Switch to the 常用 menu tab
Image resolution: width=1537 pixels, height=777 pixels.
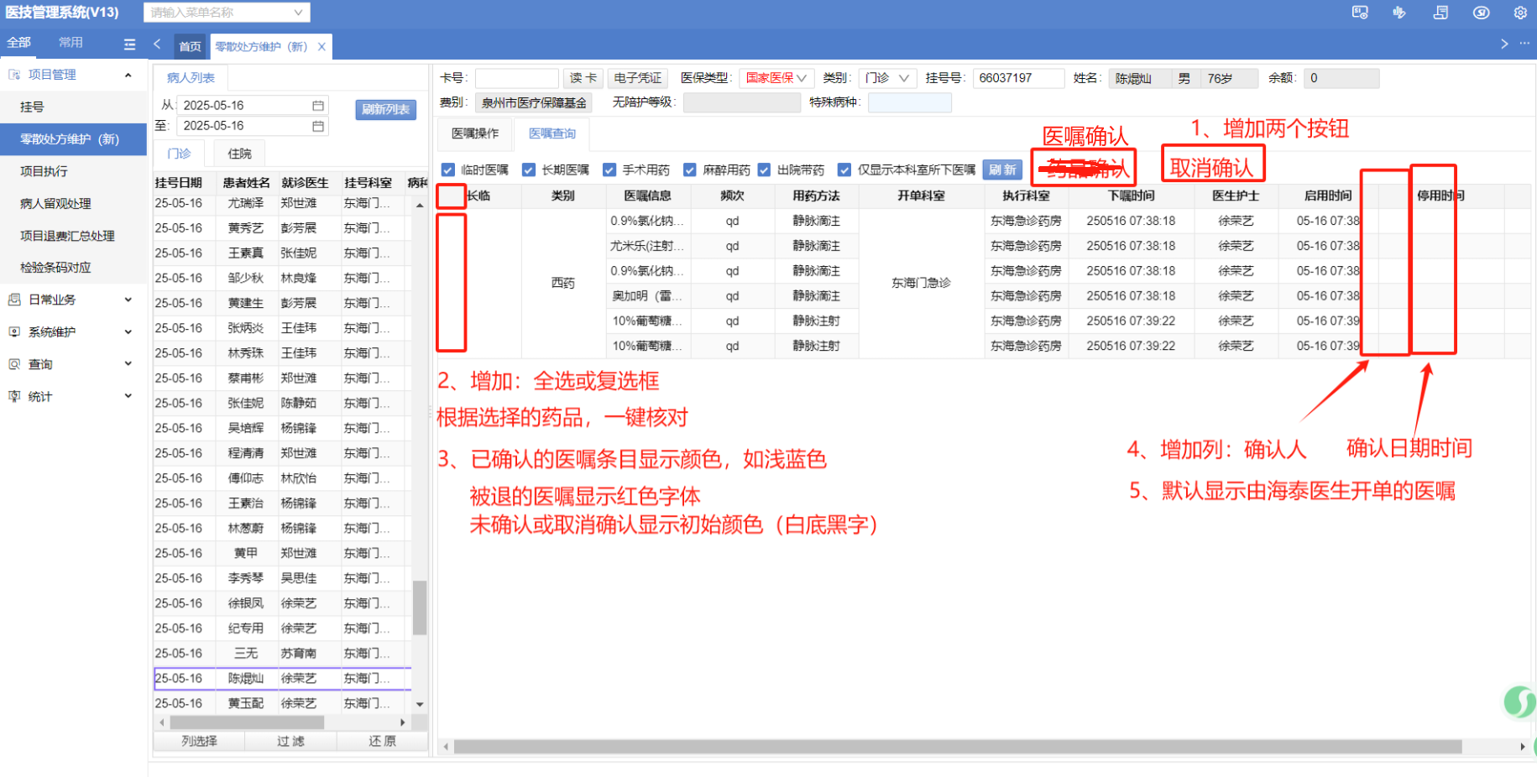(x=71, y=43)
